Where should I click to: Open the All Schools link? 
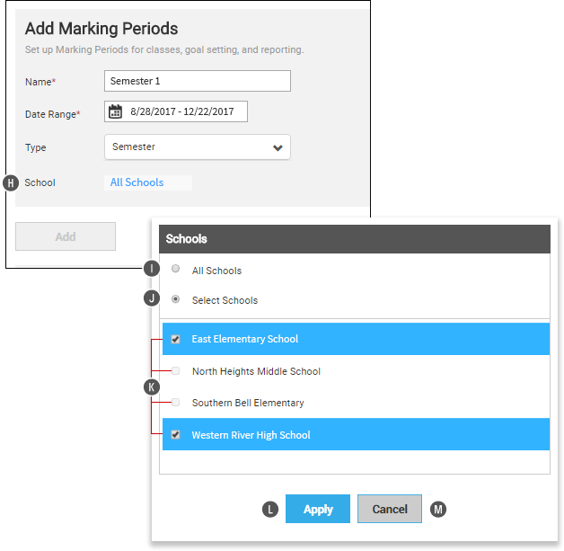pos(137,182)
